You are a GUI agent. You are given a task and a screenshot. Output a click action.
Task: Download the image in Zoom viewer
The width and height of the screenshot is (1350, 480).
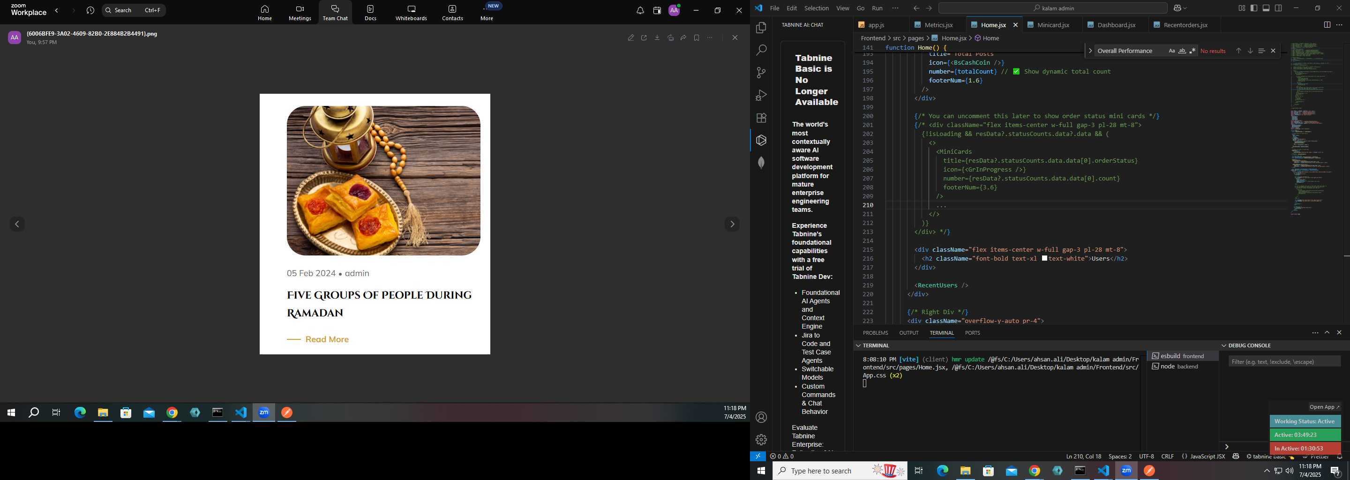[657, 37]
